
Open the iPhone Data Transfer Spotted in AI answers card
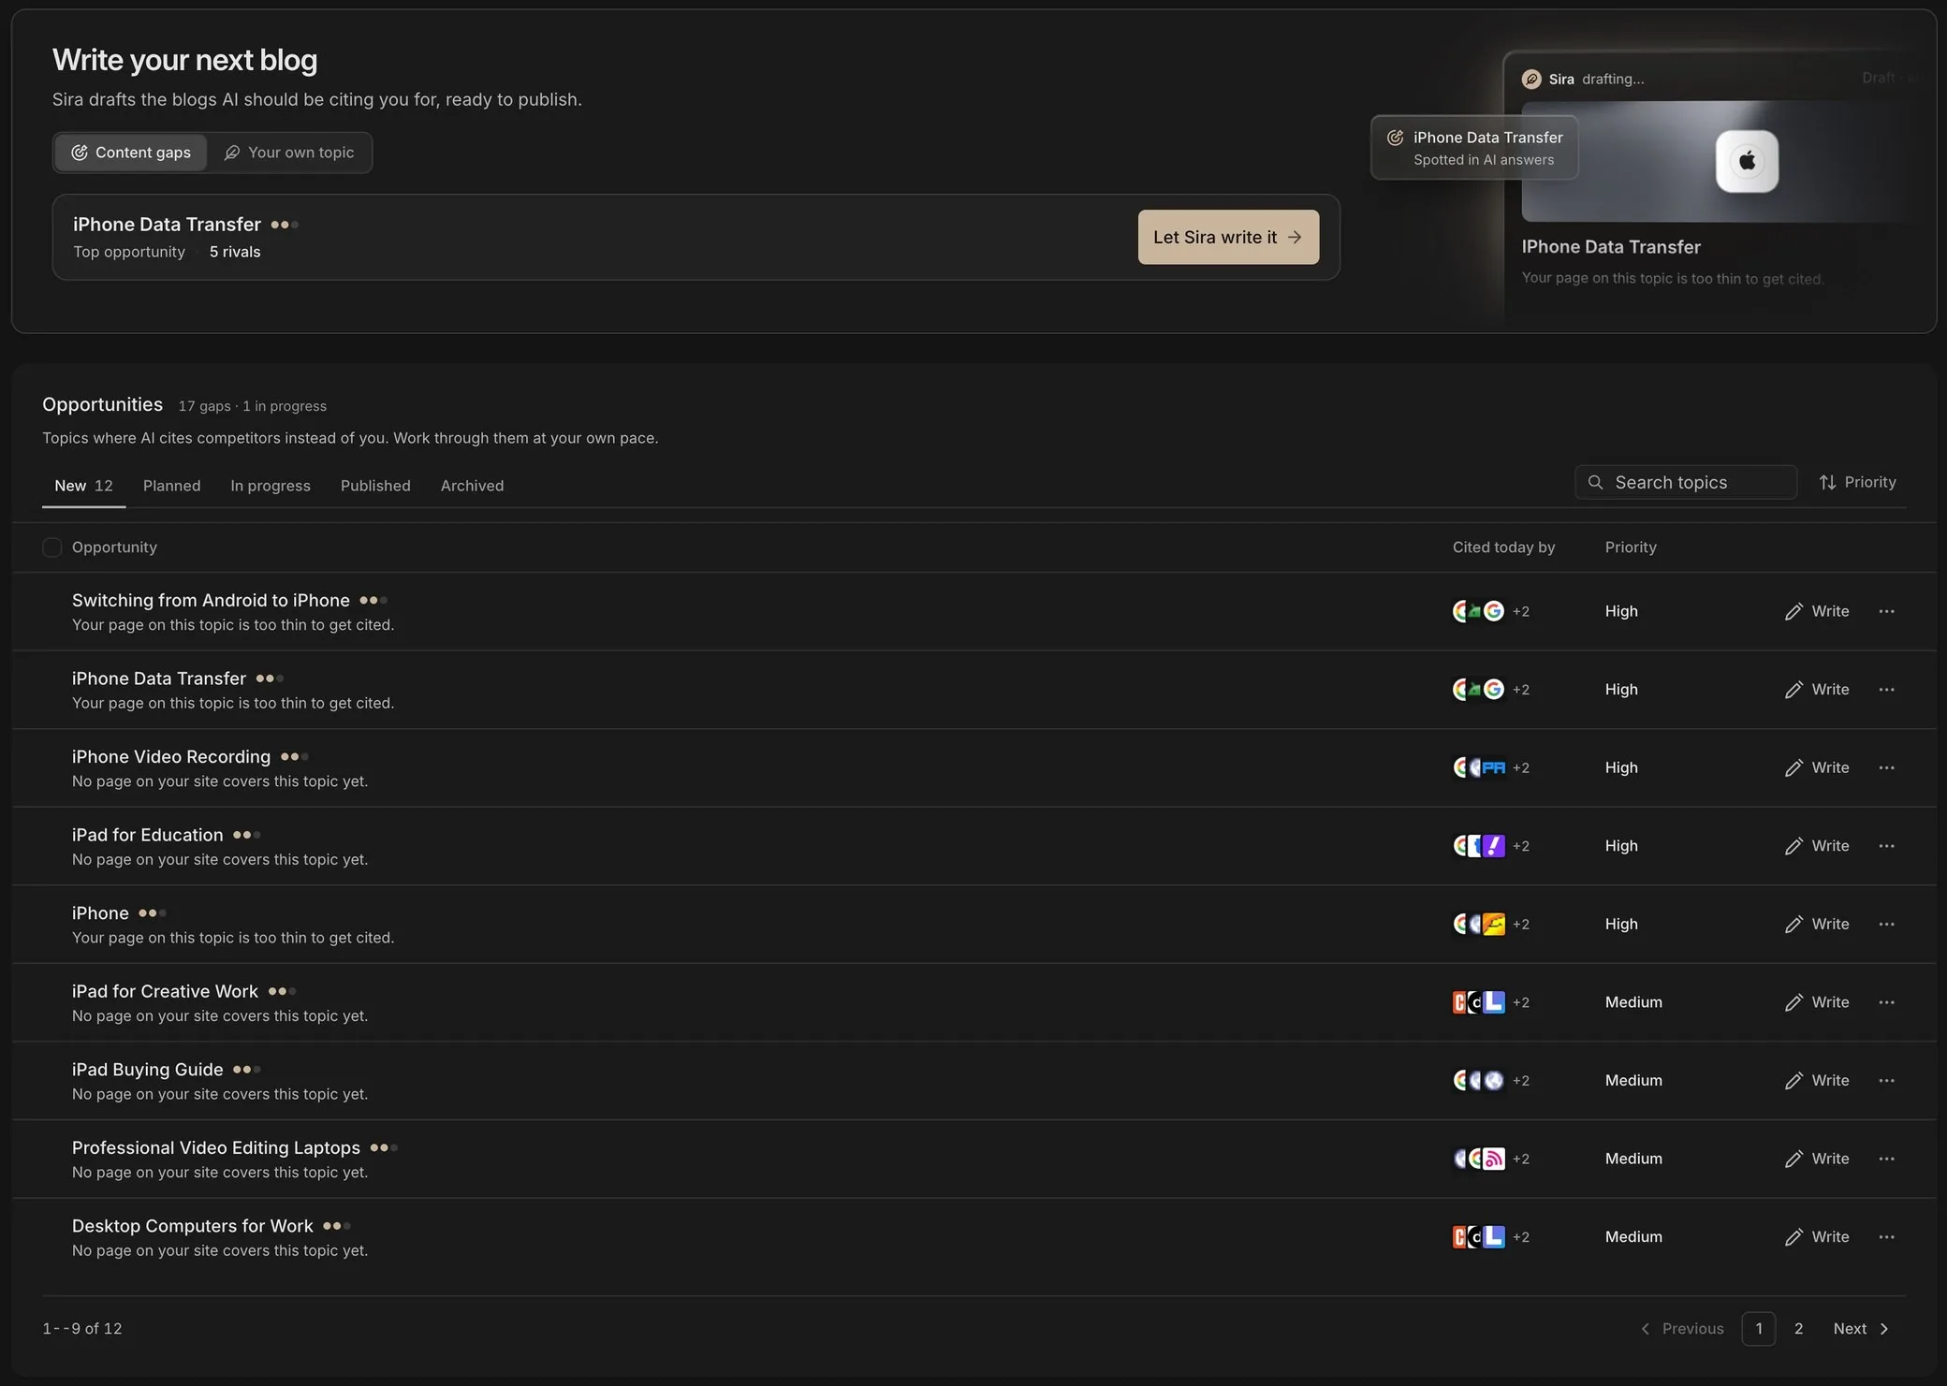pyautogui.click(x=1474, y=148)
